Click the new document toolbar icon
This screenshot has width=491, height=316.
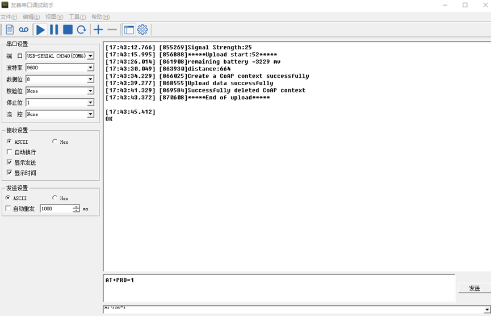click(10, 30)
